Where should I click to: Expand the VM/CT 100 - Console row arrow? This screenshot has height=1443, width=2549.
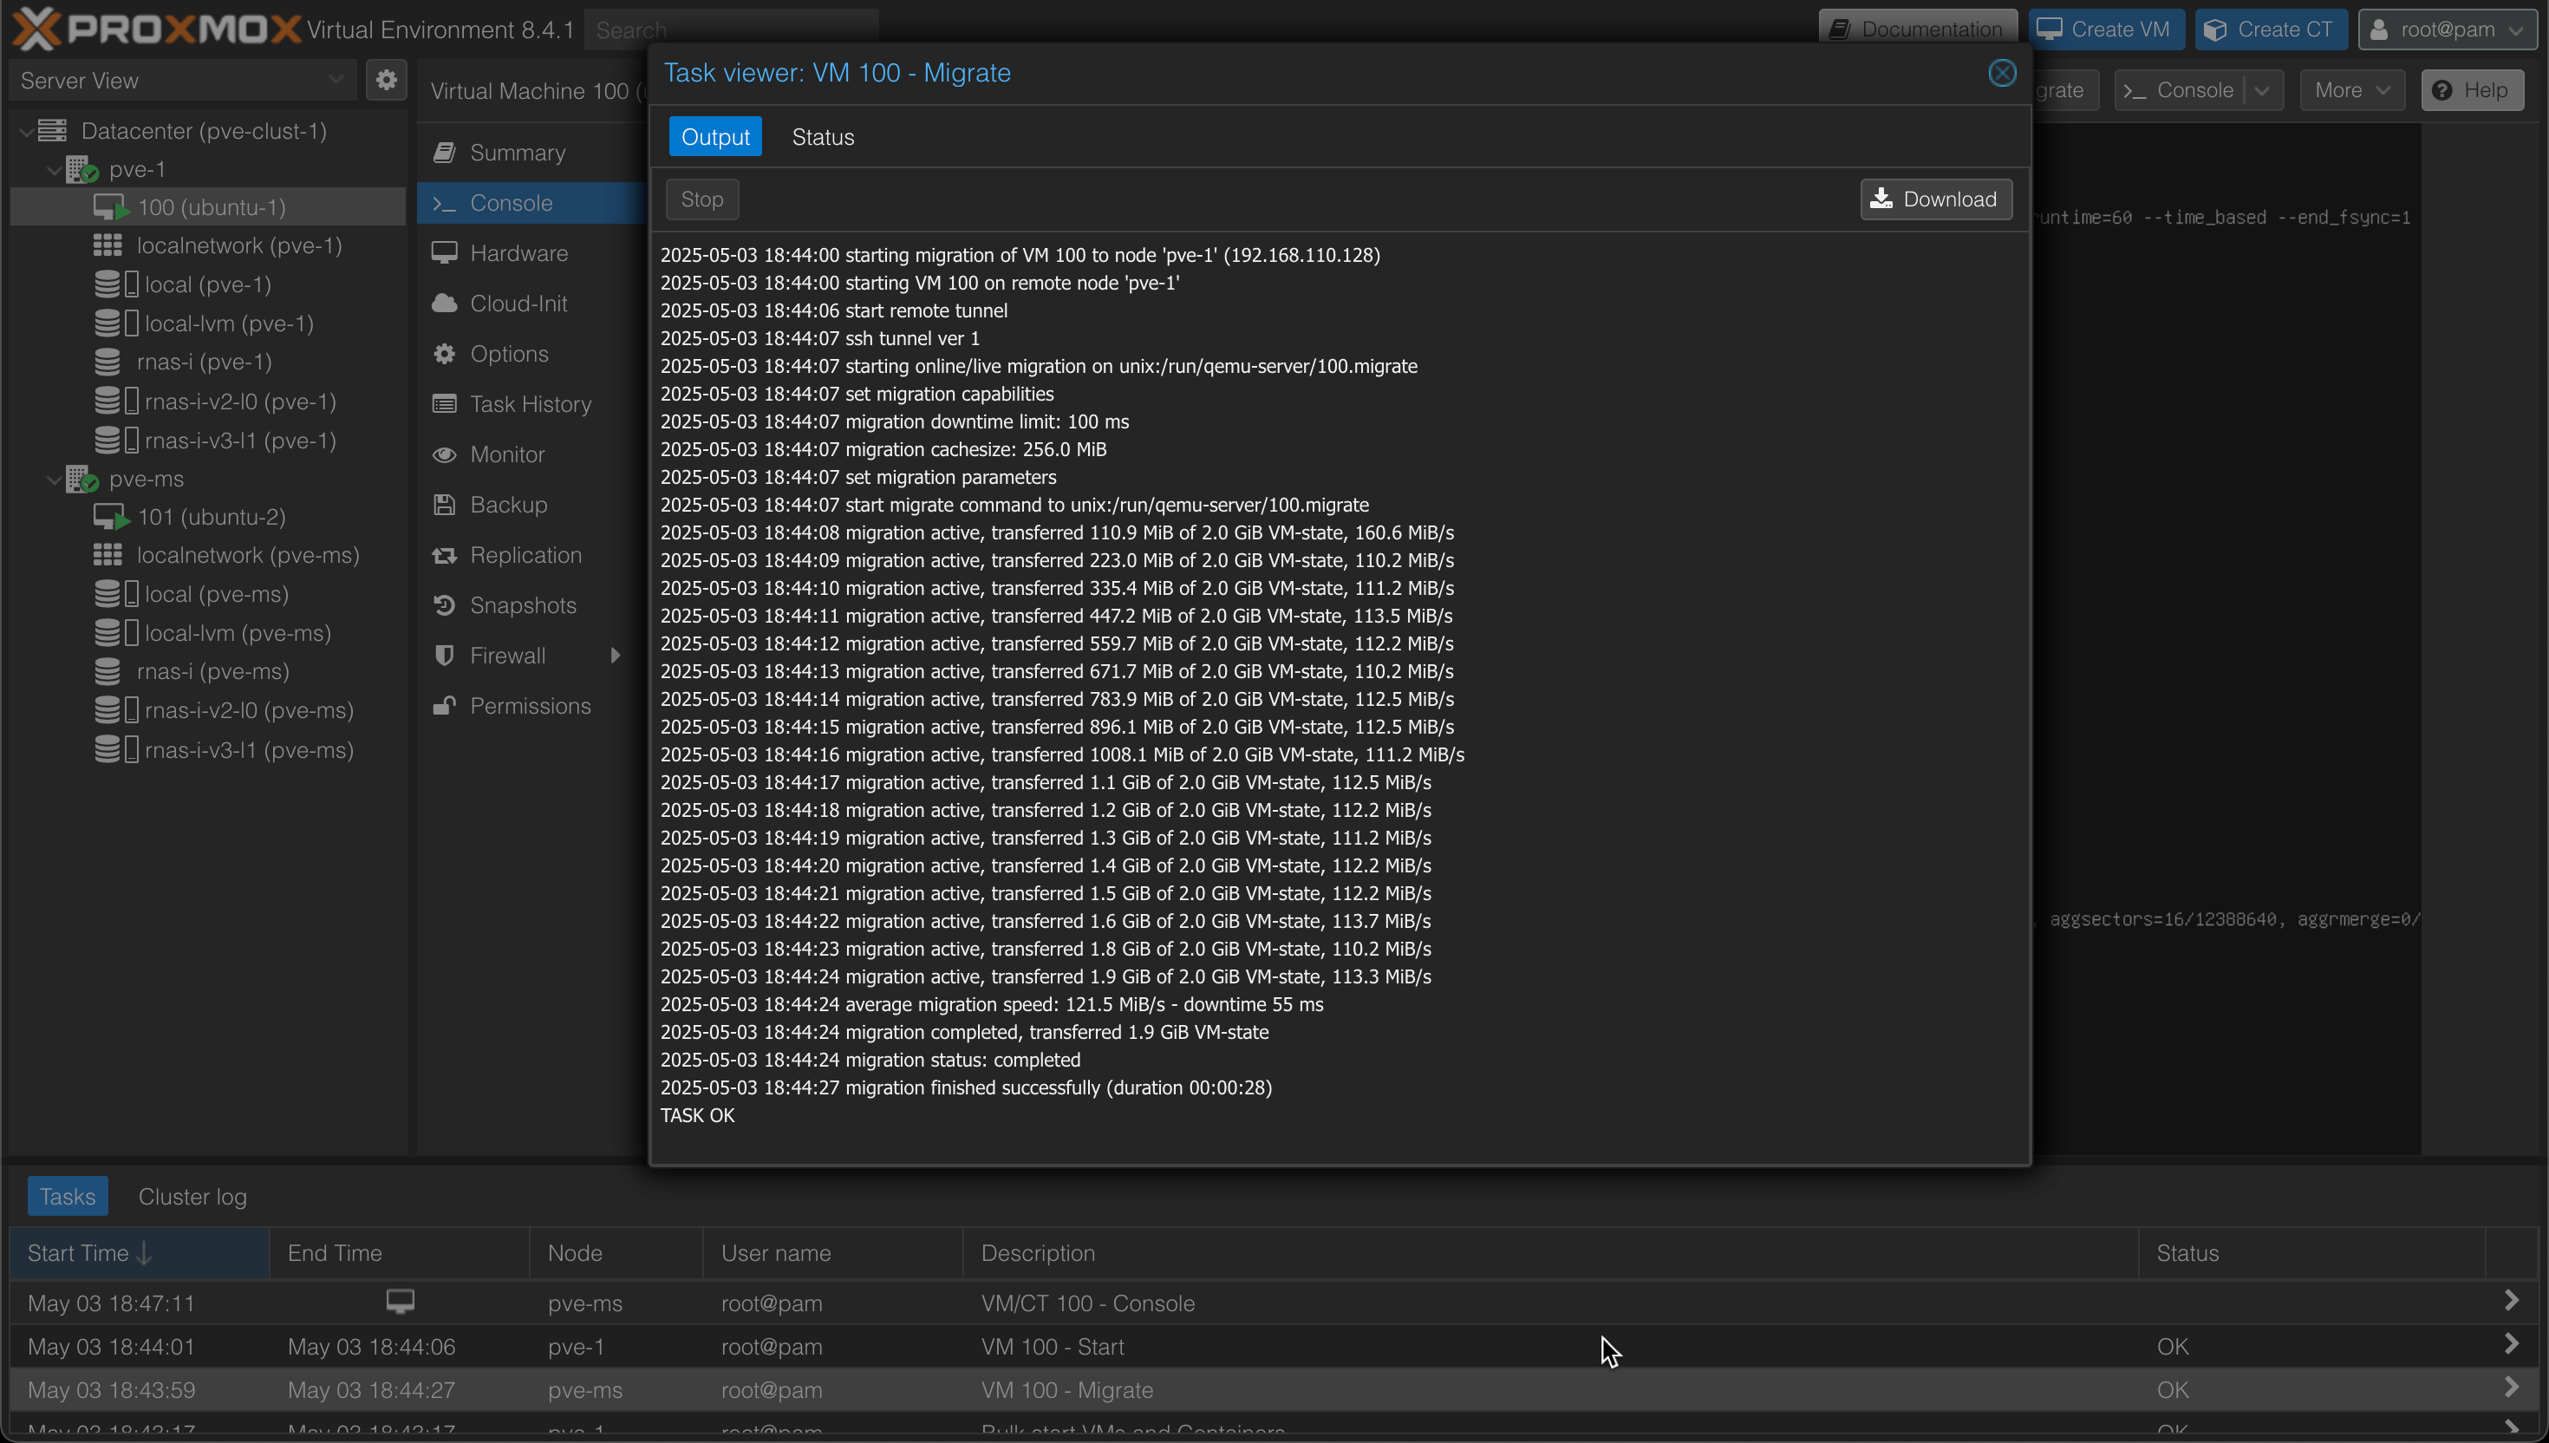pos(2512,1300)
